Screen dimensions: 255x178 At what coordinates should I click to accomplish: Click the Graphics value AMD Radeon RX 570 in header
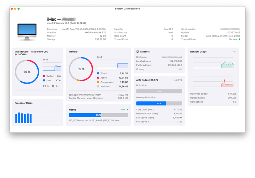coord(95,33)
